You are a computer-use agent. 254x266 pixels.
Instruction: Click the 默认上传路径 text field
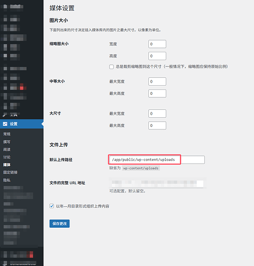tap(157, 159)
